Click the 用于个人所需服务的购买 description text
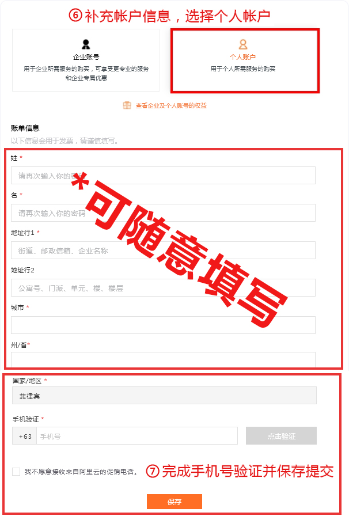Viewport: 349px width, 516px height. pyautogui.click(x=243, y=69)
